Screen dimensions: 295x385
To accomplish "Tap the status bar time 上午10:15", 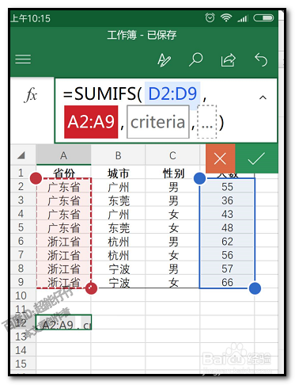I will [x=31, y=18].
